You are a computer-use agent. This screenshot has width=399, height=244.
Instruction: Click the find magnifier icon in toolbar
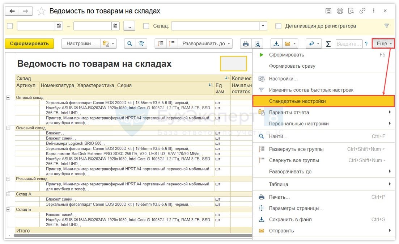pos(130,44)
